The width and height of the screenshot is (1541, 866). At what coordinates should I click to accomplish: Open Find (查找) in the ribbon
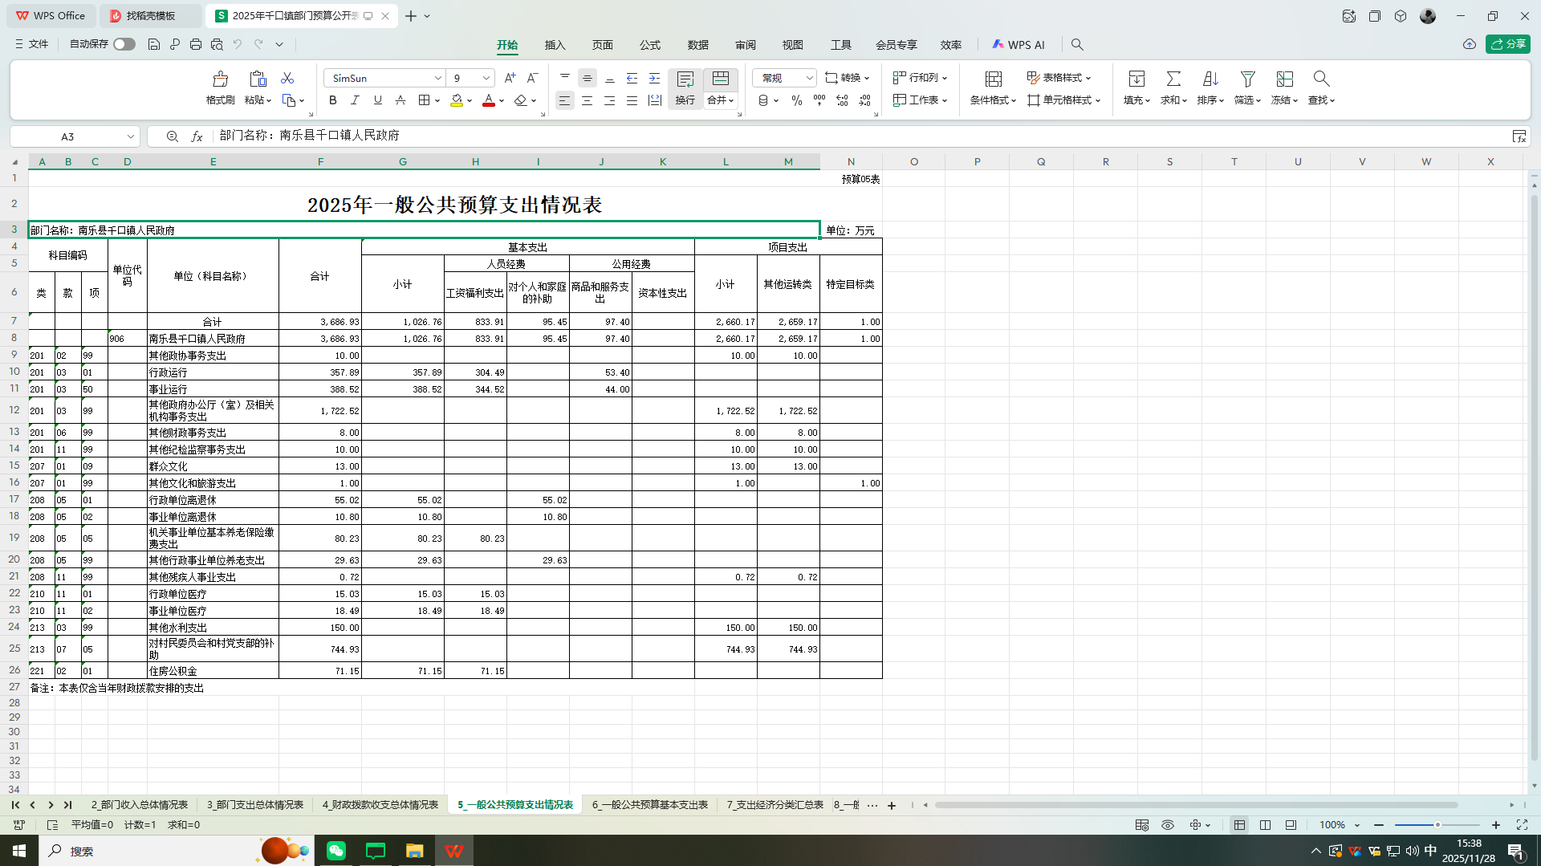(1320, 87)
